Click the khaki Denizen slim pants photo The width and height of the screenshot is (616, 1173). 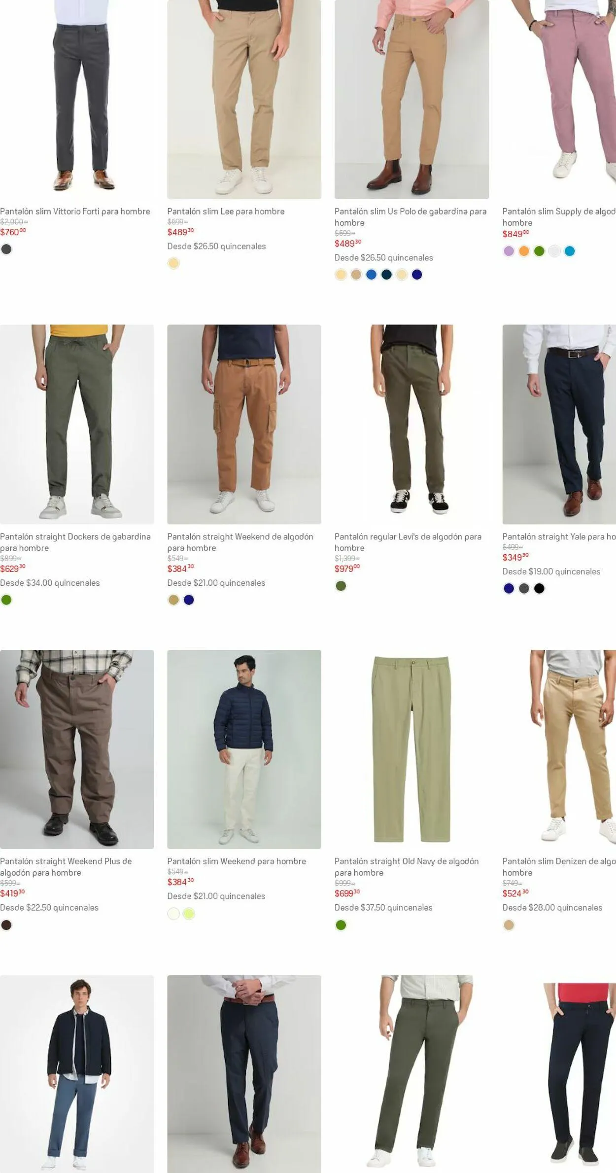[572, 749]
